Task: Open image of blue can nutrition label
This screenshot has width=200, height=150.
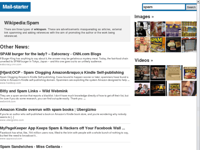Action: (x=173, y=29)
